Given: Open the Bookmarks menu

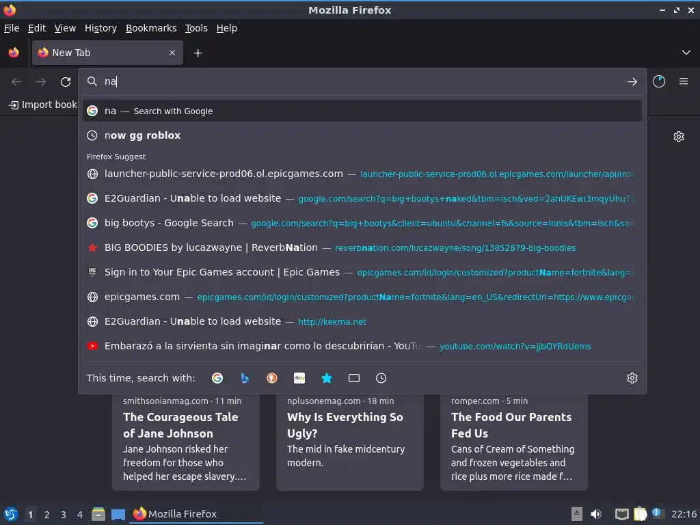Looking at the screenshot, I should click(x=151, y=28).
